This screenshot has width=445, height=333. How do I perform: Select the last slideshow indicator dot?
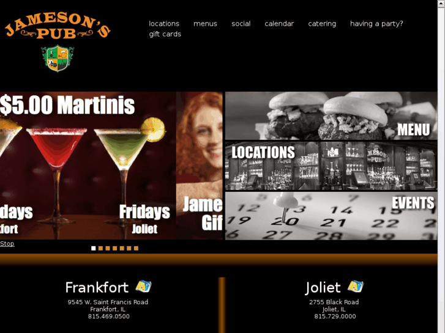pos(136,248)
